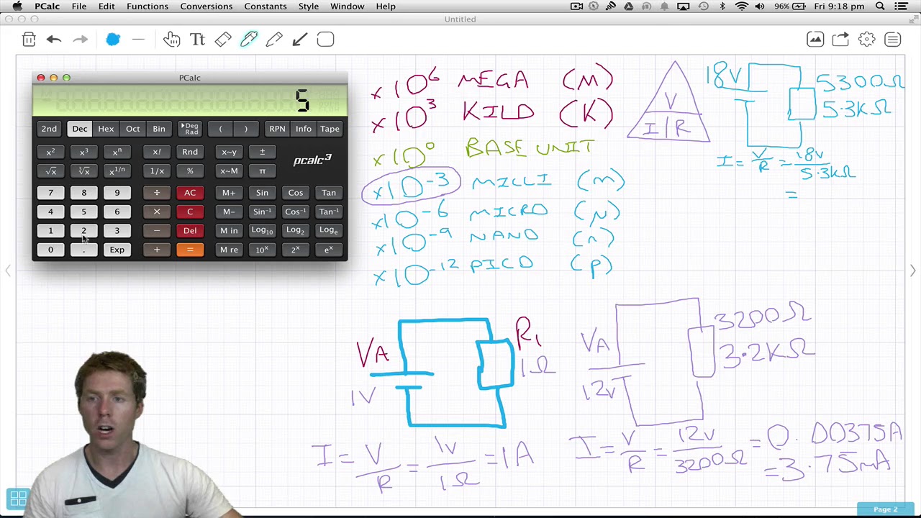Click the Exp key
Viewport: 921px width, 518px height.
coord(117,250)
